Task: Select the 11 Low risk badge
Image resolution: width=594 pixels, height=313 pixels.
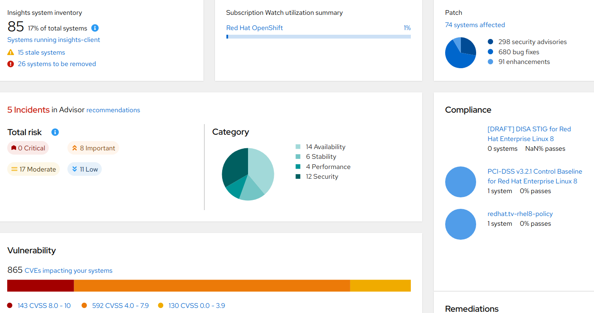Action: tap(85, 169)
